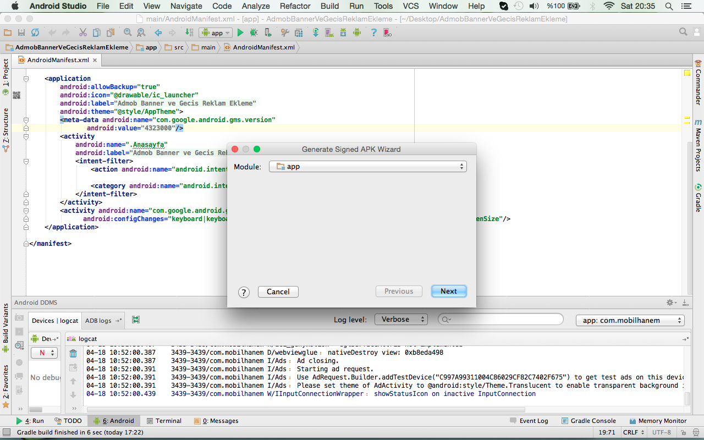This screenshot has height=440, width=704.
Task: Open Project Structure toolbar icon
Action: (x=299, y=33)
